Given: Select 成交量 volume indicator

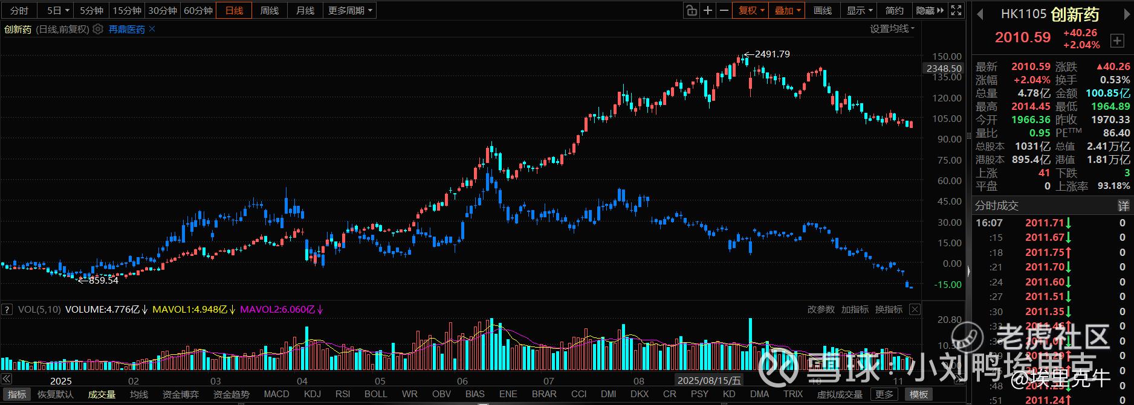Looking at the screenshot, I should (x=102, y=394).
